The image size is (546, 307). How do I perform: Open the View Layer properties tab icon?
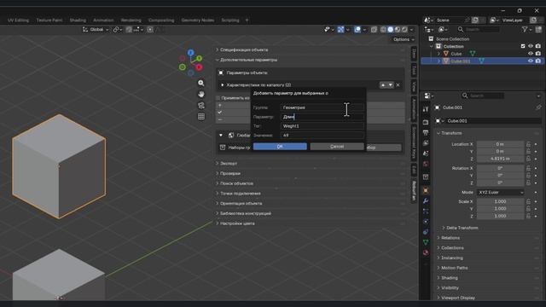[426, 142]
